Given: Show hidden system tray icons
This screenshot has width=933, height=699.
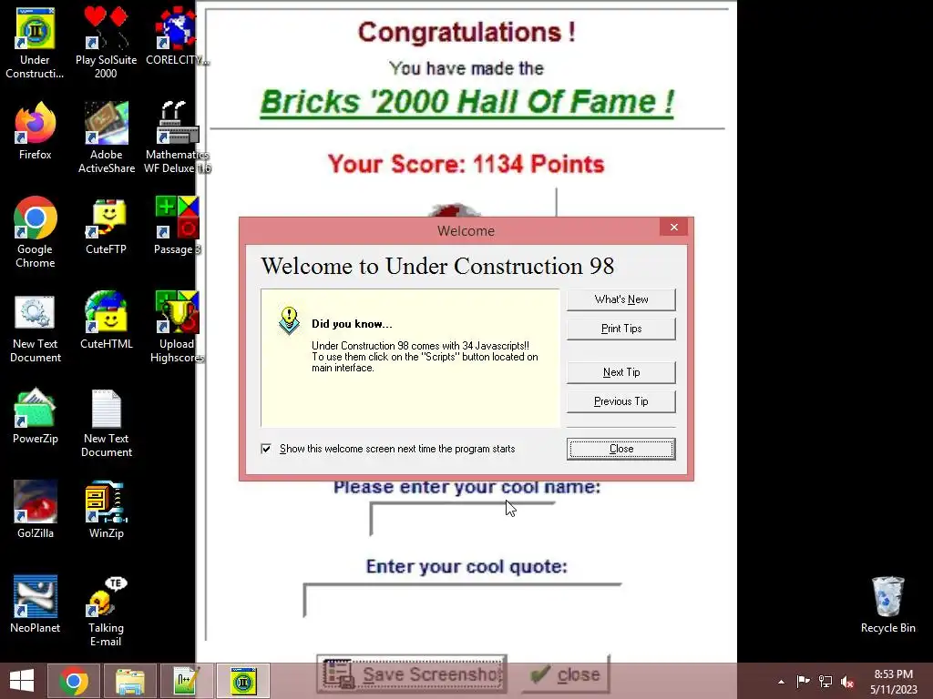Looking at the screenshot, I should pyautogui.click(x=781, y=682).
